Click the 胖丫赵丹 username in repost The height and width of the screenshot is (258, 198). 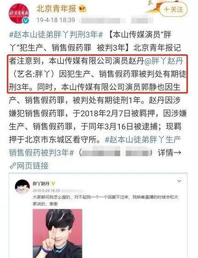pyautogui.click(x=41, y=183)
